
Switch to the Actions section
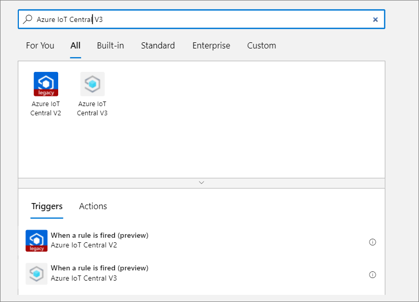(x=92, y=206)
